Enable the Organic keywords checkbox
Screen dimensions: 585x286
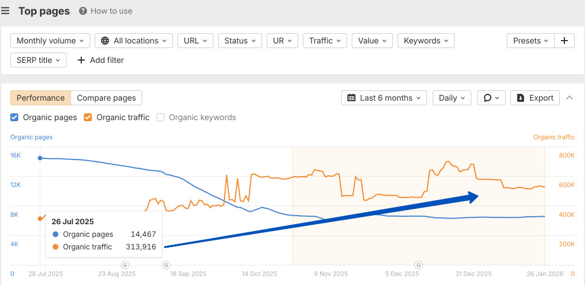(x=160, y=117)
